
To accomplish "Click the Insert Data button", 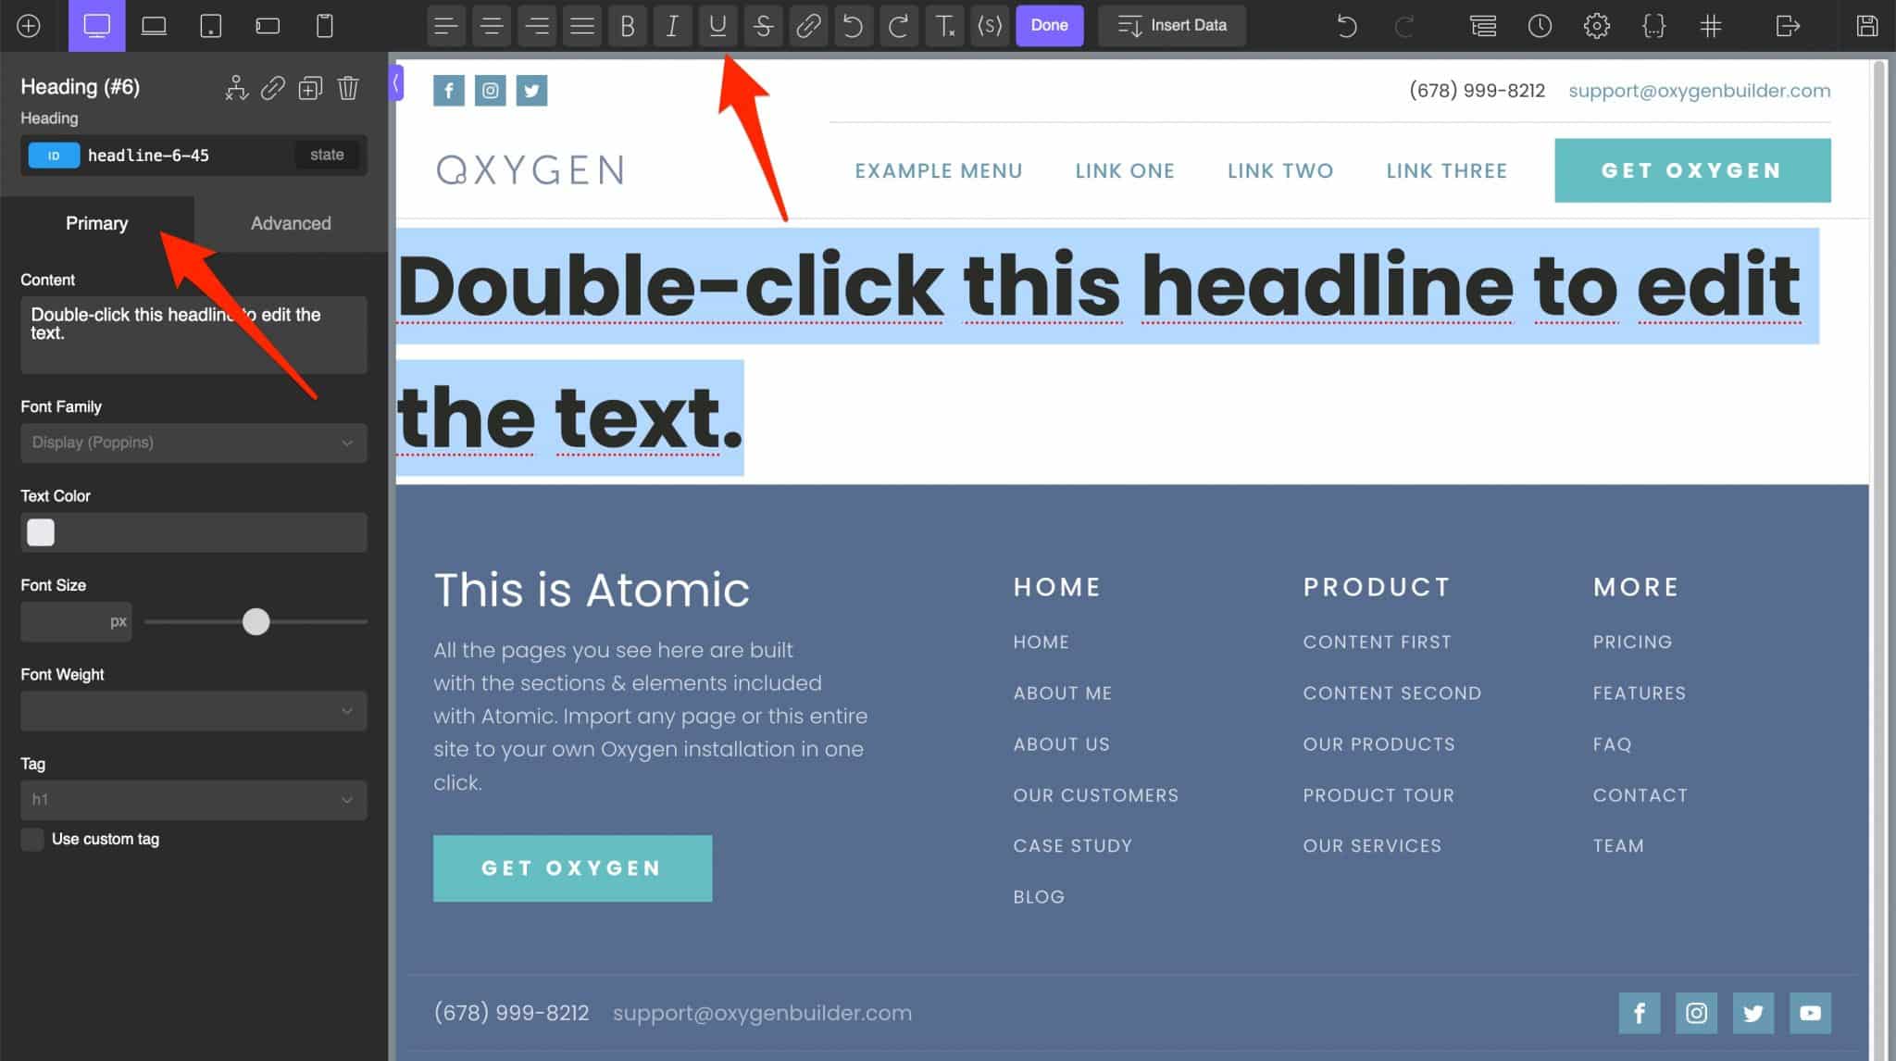I will click(x=1171, y=23).
